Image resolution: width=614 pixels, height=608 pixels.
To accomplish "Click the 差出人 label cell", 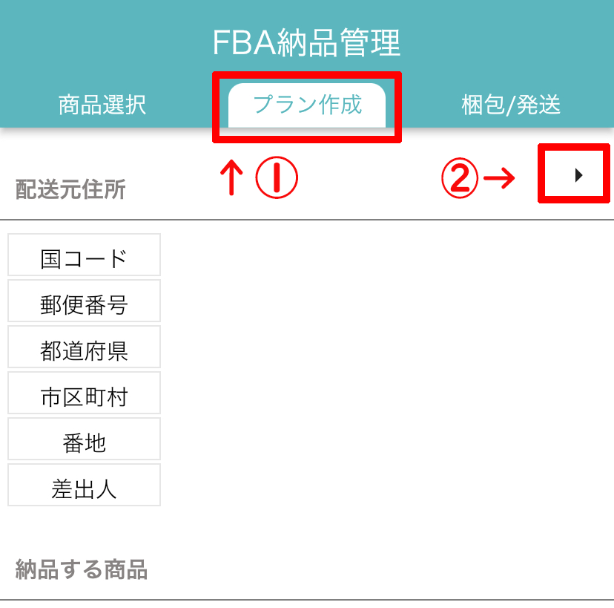I will [x=84, y=489].
